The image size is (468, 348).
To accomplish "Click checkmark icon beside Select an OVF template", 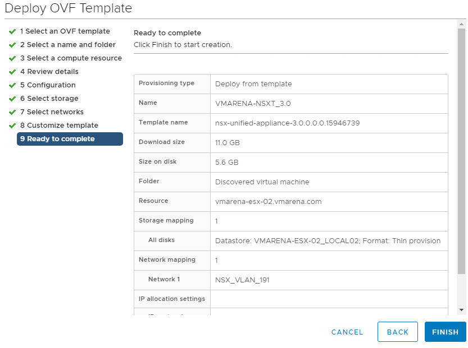I will tap(12, 31).
